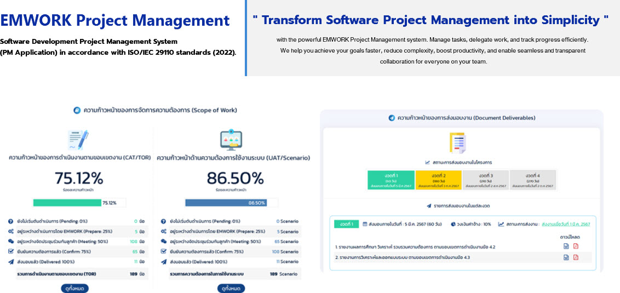Select the gray installment 3 tab
The width and height of the screenshot is (620, 293).
click(x=486, y=180)
